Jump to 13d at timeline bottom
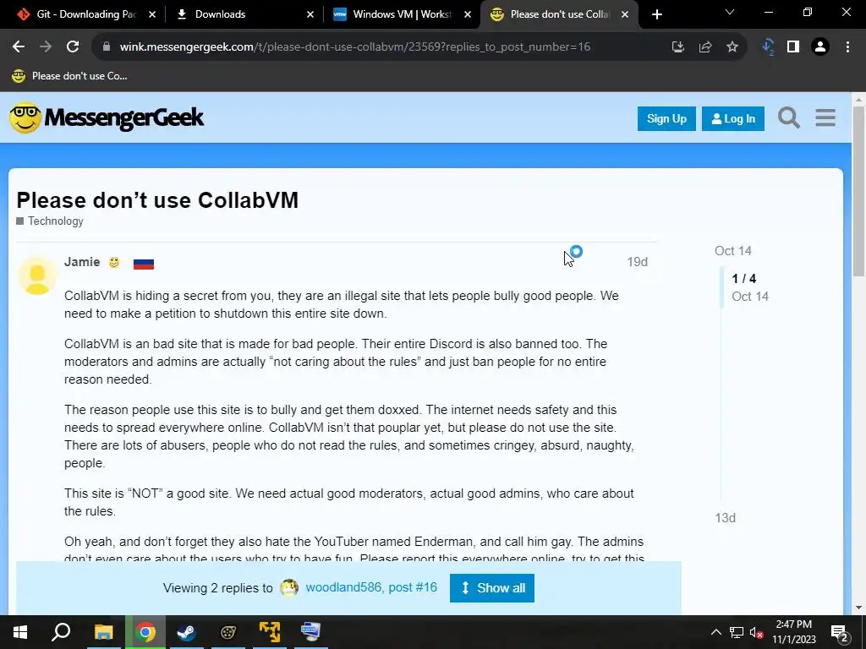Screen dimensions: 866x649 click(725, 518)
